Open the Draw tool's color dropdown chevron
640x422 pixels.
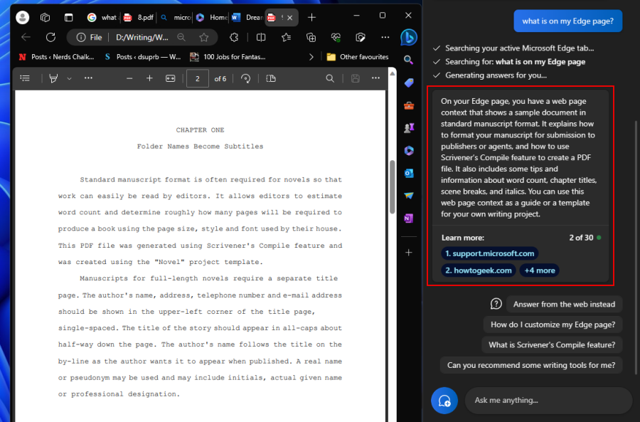coord(68,78)
